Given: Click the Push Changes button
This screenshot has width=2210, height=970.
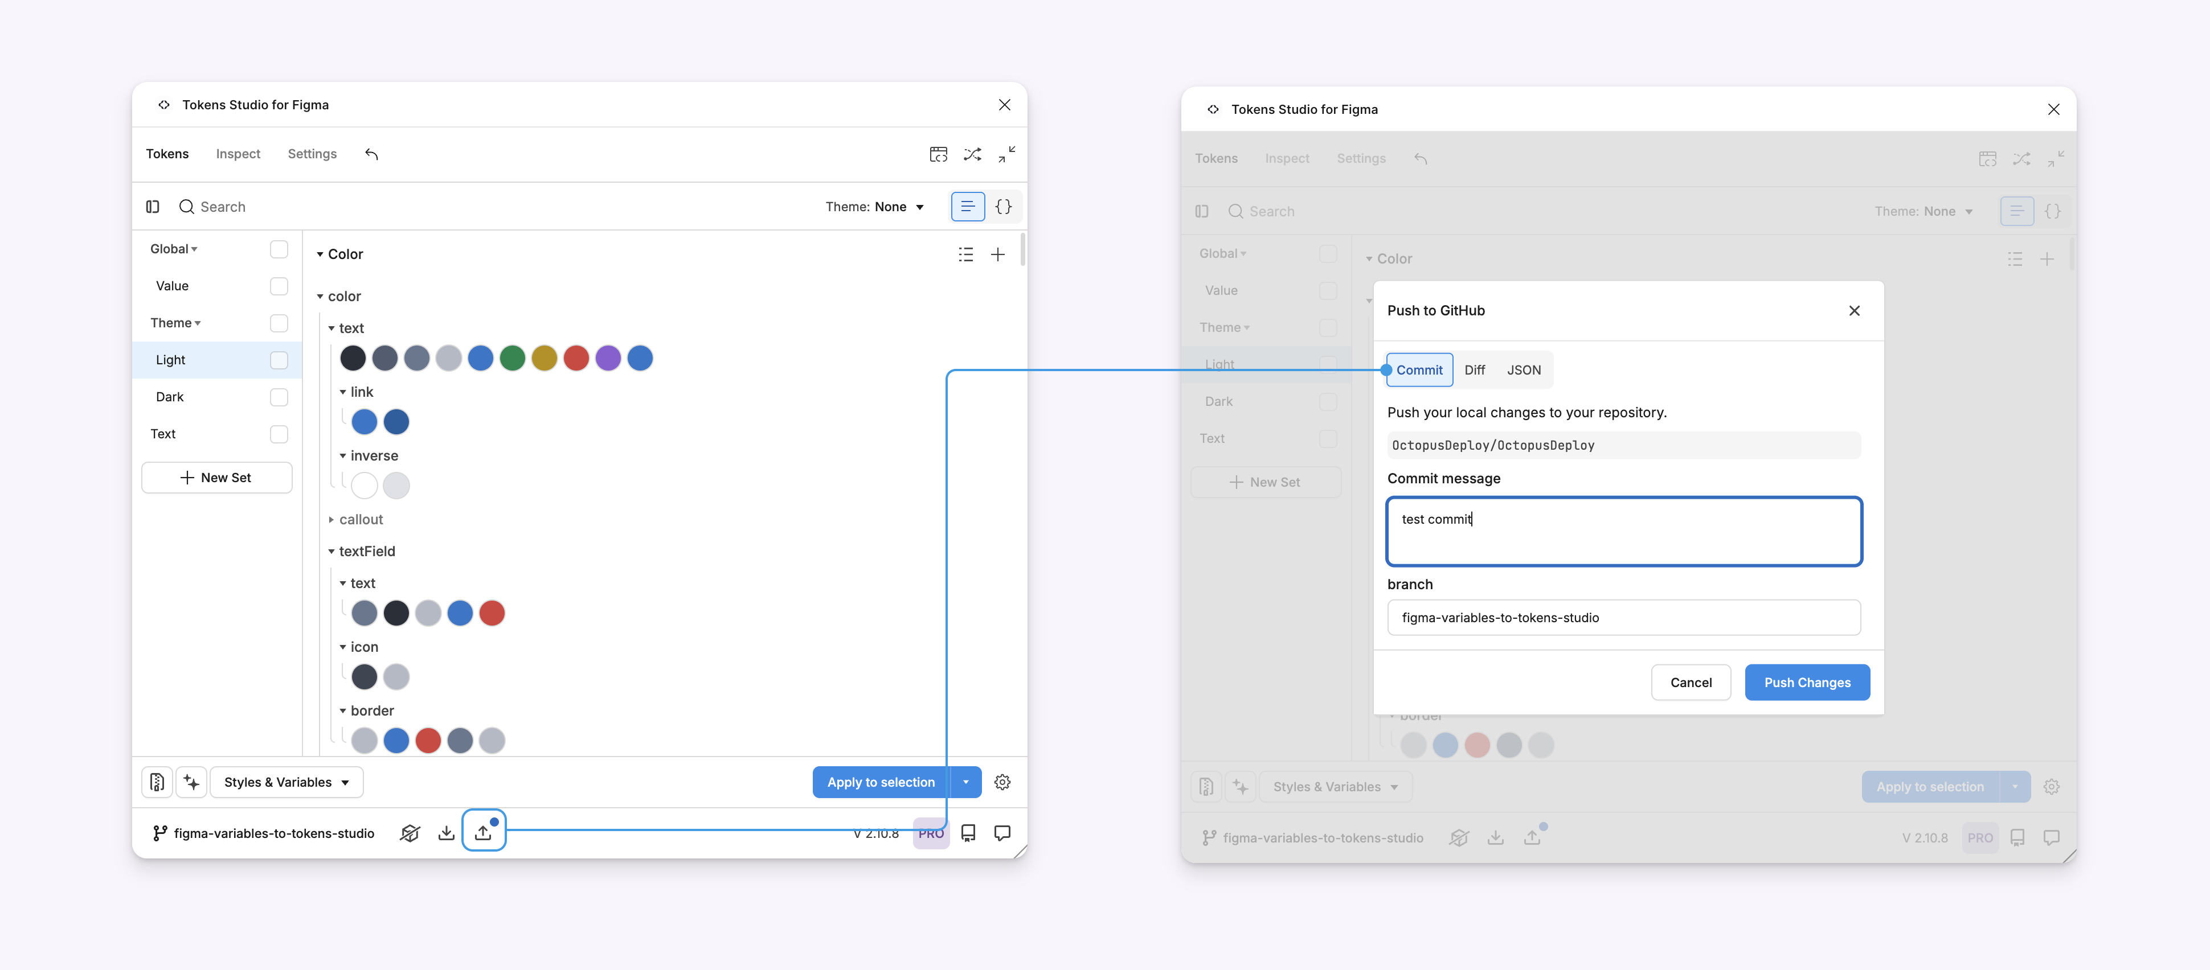Looking at the screenshot, I should pos(1806,683).
